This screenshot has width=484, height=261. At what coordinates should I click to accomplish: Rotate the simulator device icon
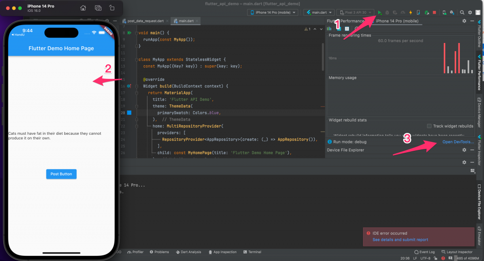[112, 8]
